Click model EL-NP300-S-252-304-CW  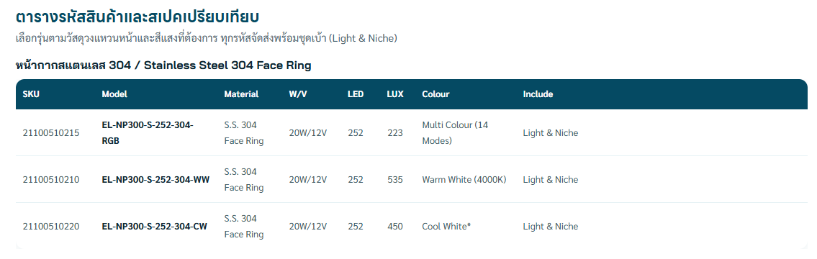(x=155, y=227)
